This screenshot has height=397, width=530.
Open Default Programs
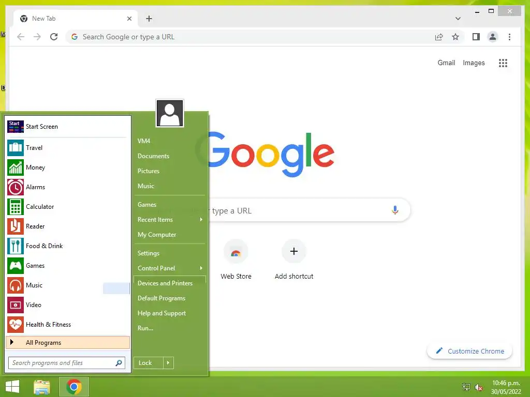click(x=161, y=298)
